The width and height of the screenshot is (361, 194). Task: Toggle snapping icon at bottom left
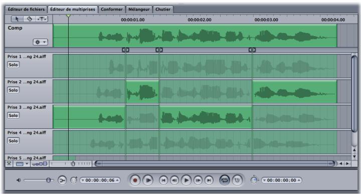coord(9,164)
